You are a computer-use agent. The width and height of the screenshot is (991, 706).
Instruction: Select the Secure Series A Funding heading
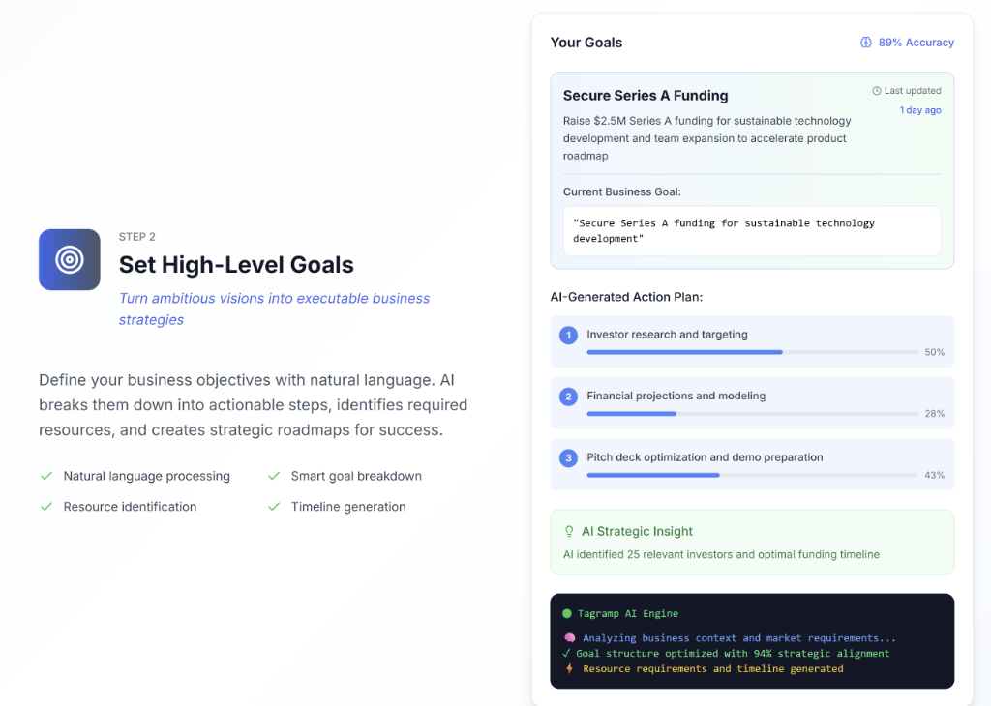(646, 96)
